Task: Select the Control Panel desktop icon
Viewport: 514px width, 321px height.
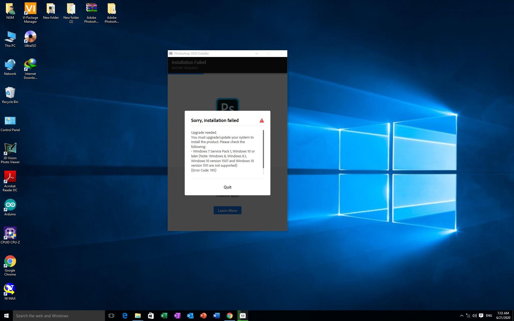Action: click(x=10, y=124)
